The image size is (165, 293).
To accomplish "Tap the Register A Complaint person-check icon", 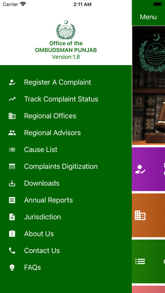I will (12, 83).
